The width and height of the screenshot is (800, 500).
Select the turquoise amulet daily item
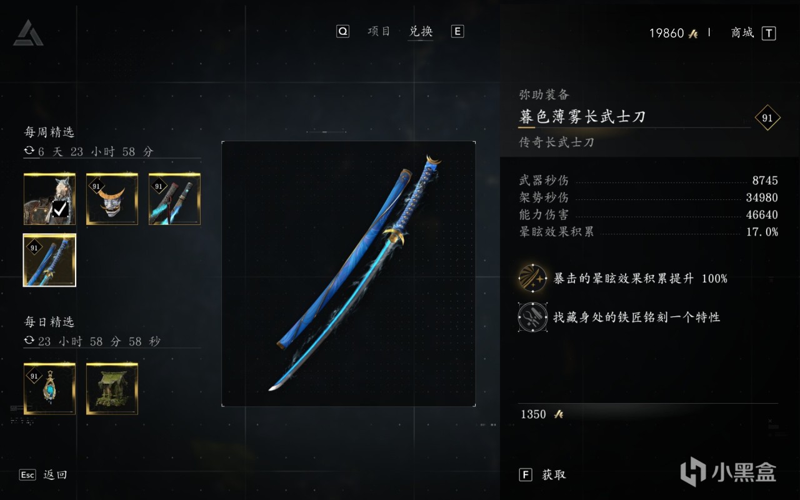click(x=49, y=388)
